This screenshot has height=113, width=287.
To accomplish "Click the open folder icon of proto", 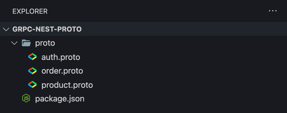I will 26,43.
